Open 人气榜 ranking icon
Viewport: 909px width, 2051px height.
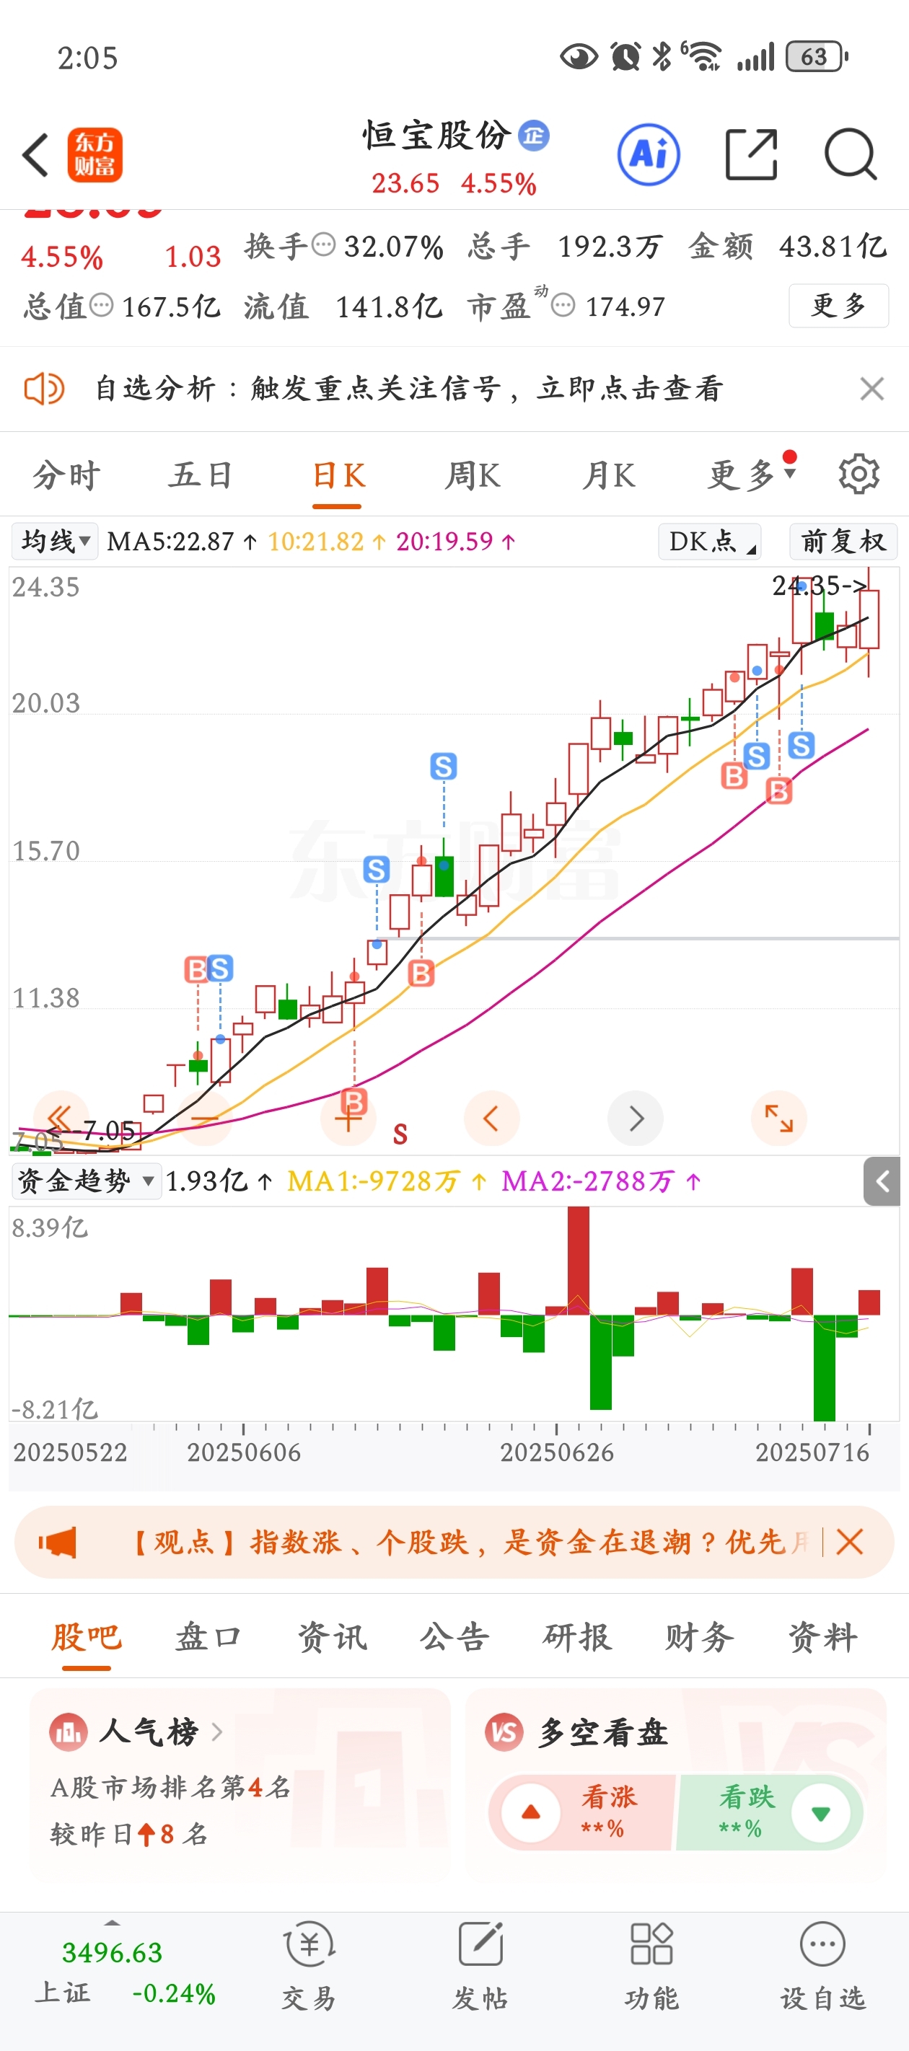click(x=69, y=1731)
